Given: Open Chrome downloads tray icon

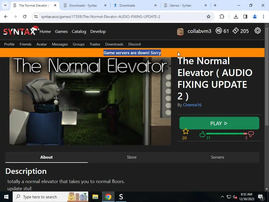Looking at the screenshot, I should coord(236,17).
